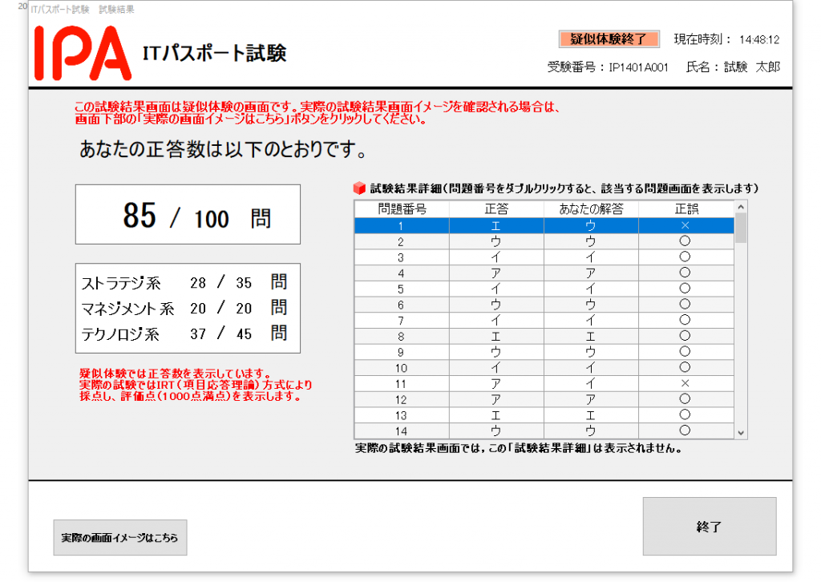Screen dimensions: 821x582
Task: Click the name 試験 太郎
Action: [x=752, y=67]
